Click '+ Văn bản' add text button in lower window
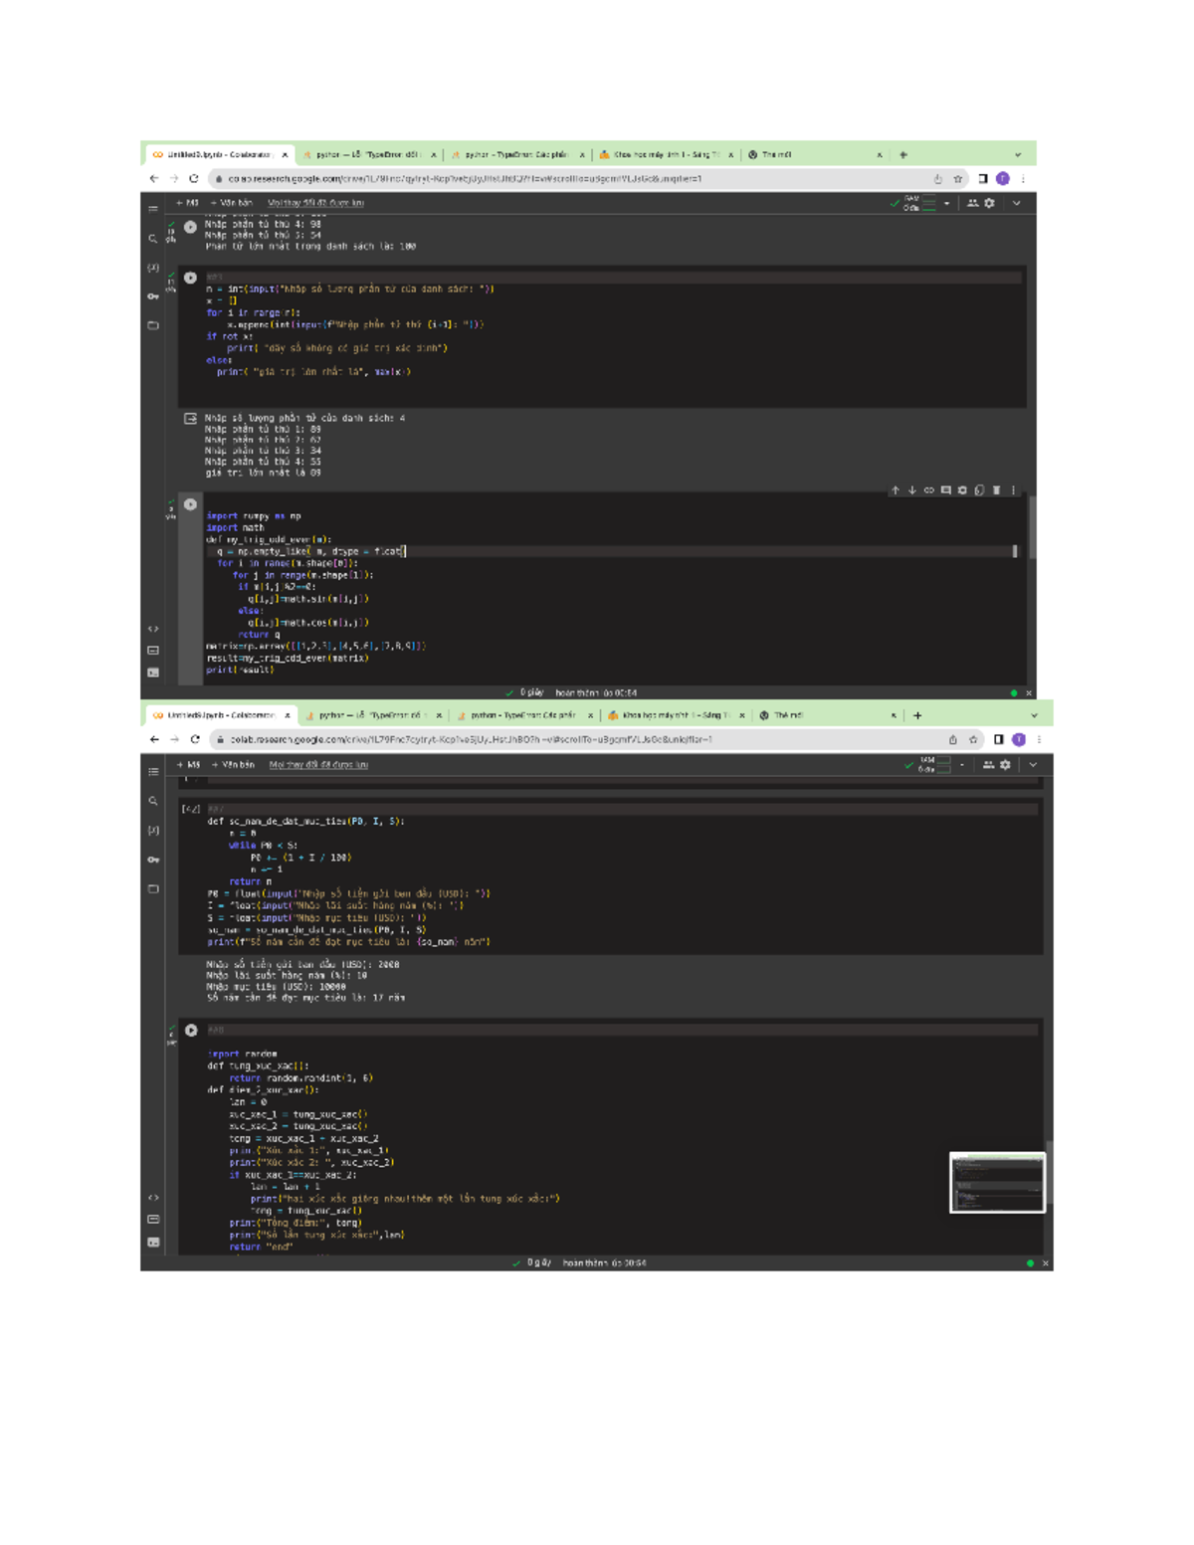Screen dimensions: 1194x1545 233,765
